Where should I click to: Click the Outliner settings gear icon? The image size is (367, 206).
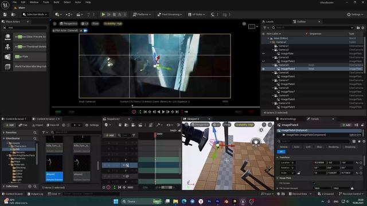[363, 28]
